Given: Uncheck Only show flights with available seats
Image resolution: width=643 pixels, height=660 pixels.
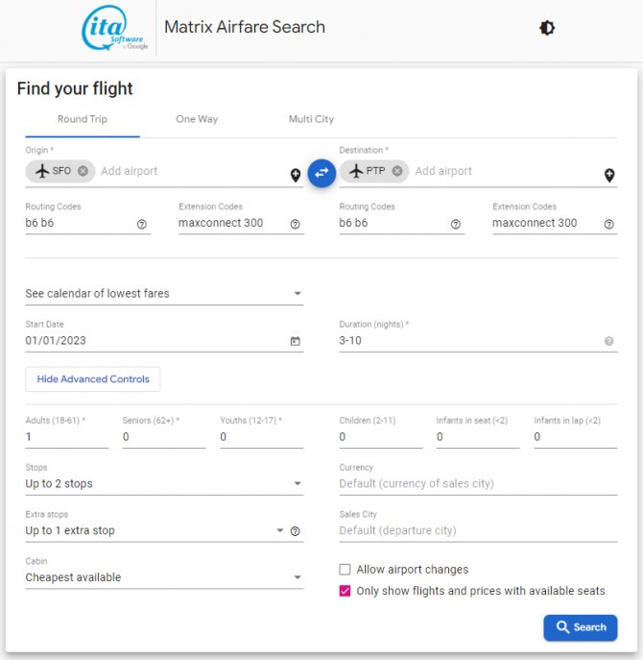Looking at the screenshot, I should 345,591.
